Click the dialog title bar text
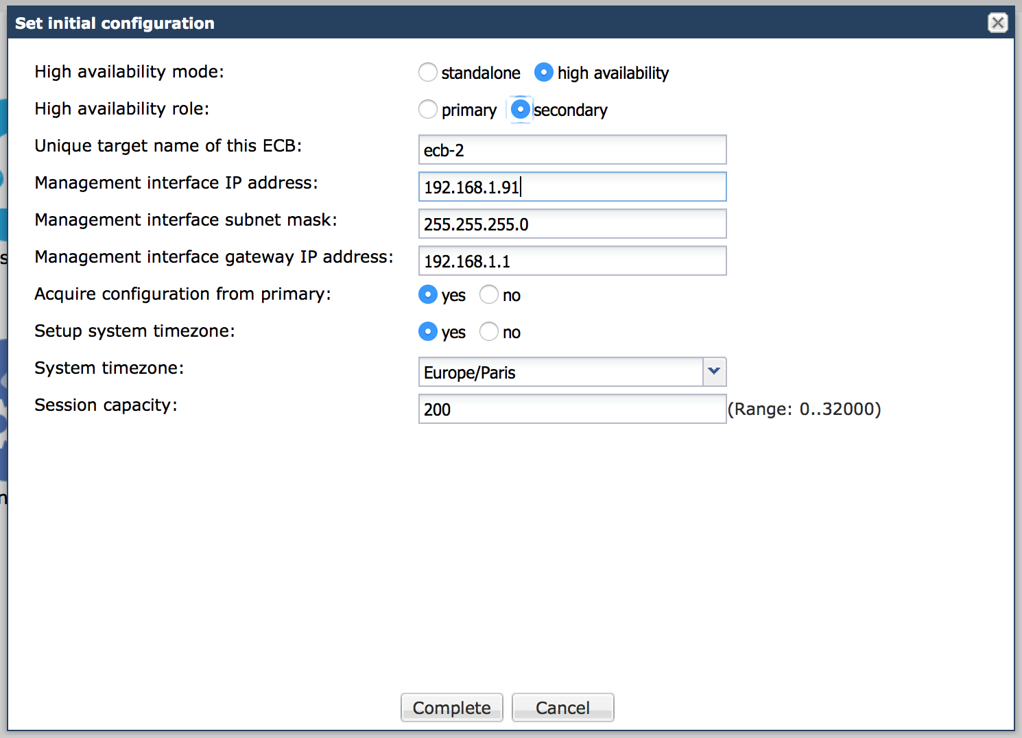Viewport: 1022px width, 738px height. pos(115,23)
